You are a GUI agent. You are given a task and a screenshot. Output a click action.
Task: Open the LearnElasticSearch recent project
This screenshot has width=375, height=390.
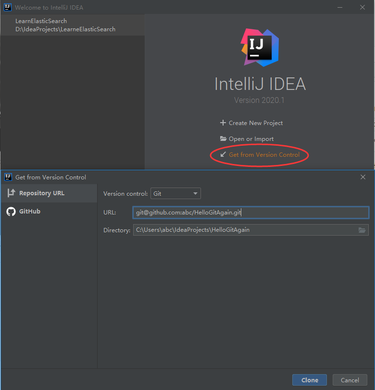[73, 25]
